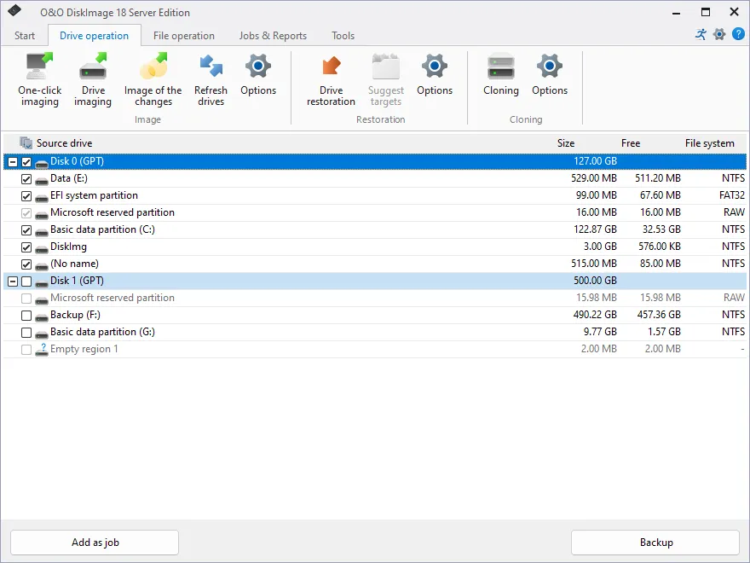Click drive icon of Disk 1 (GPT)
Screen dimensions: 750x563
(x=42, y=282)
